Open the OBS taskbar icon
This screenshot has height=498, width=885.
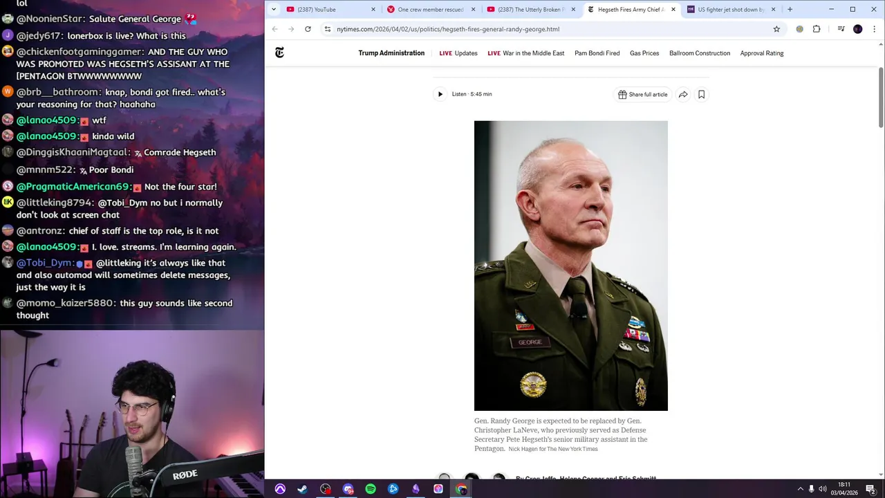[325, 489]
